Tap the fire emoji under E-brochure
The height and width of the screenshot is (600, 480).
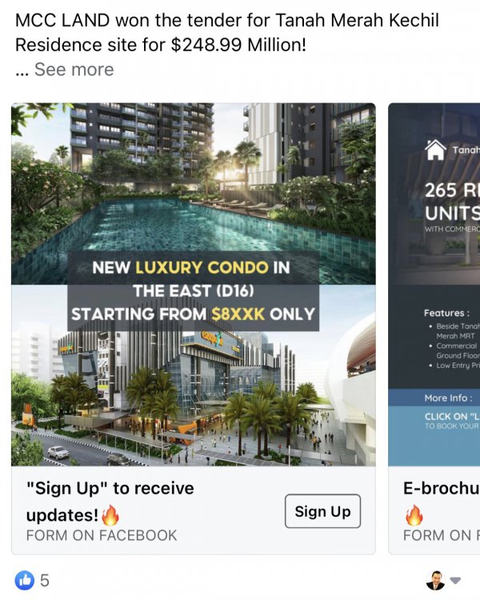[414, 515]
